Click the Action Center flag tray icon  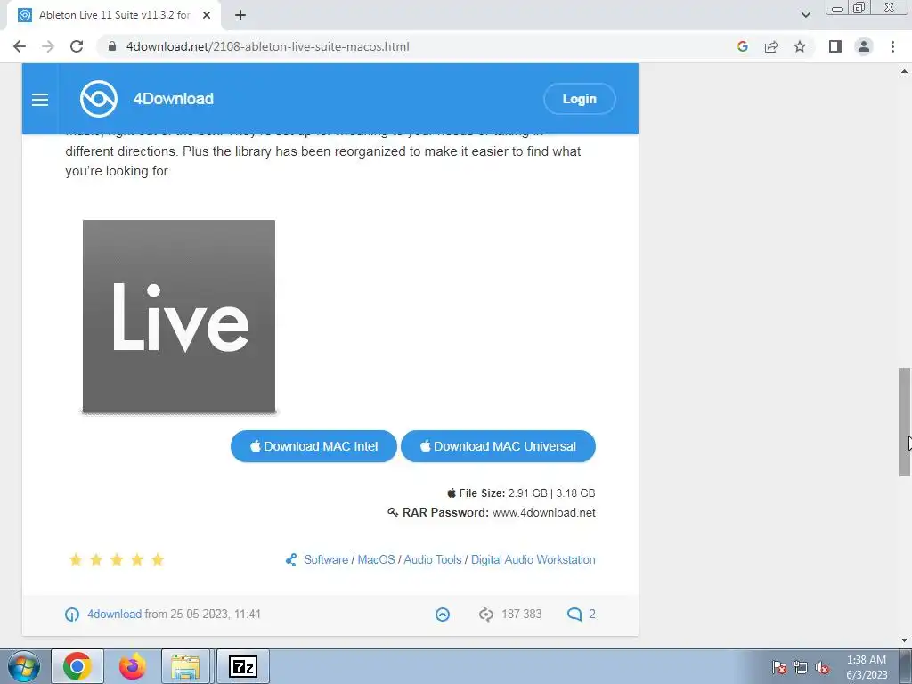(779, 667)
